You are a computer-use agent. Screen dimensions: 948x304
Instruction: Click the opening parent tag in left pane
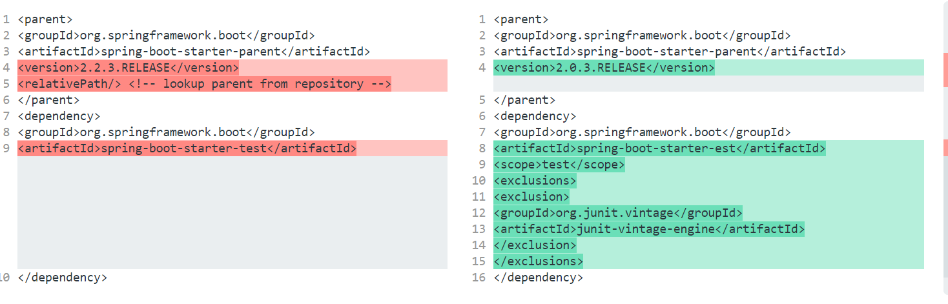tap(45, 19)
